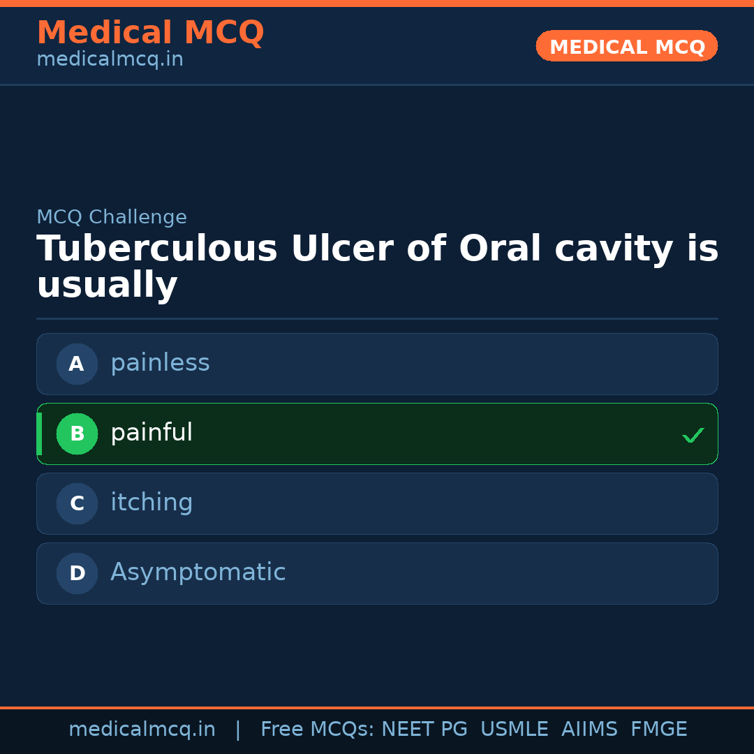This screenshot has height=754, width=754.
Task: Open the footer medicalmcq.in link
Action: pos(142,729)
